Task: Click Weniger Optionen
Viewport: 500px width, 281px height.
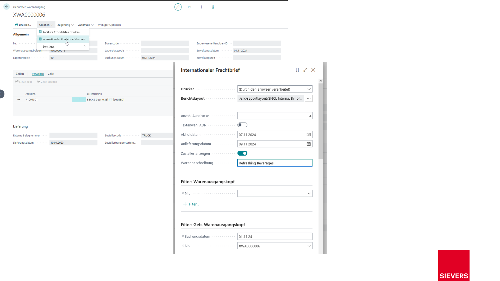Action: [109, 25]
